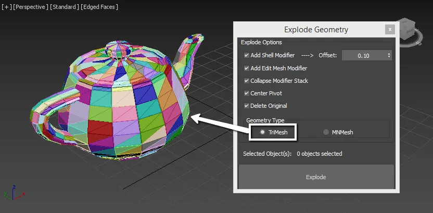Uncheck the Delete Original option
Screen dimensions: 433x213
[x=247, y=106]
